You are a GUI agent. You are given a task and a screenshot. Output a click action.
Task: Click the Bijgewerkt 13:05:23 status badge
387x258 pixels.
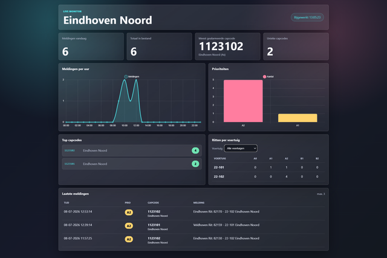tap(307, 18)
